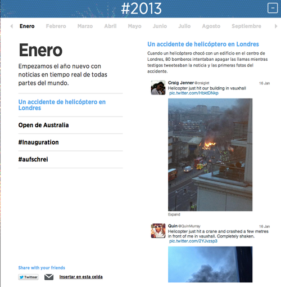Select the Open de Australia story
Screen dimensions: 281x287
[x=43, y=125]
